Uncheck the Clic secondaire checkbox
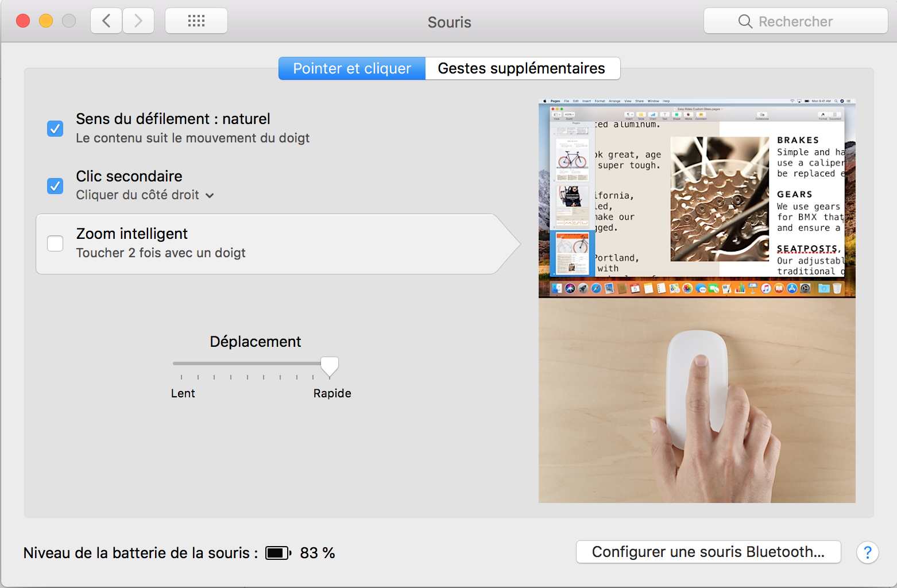Screen dimensions: 897x588 coord(55,185)
